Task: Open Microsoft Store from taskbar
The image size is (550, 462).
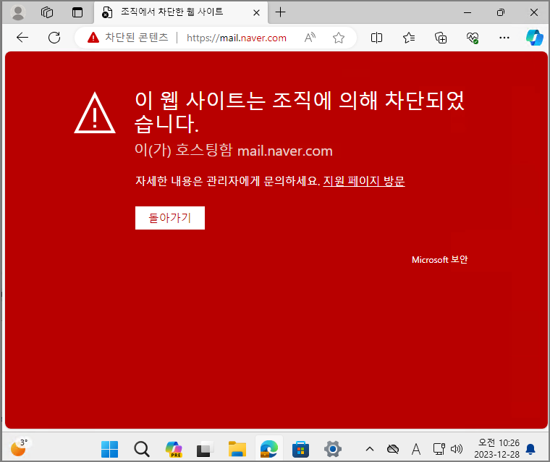Action: click(300, 449)
